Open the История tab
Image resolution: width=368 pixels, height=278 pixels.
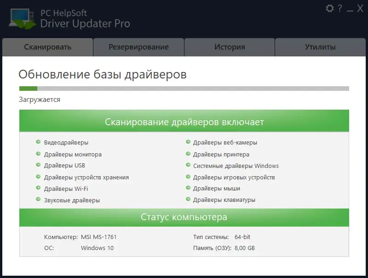(230, 47)
